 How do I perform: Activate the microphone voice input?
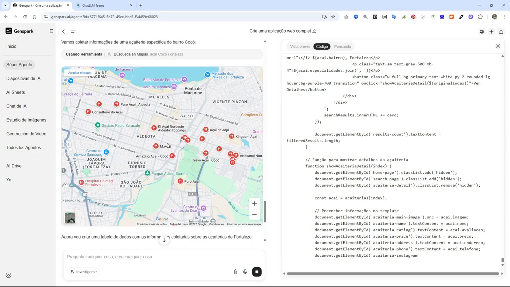[245, 271]
